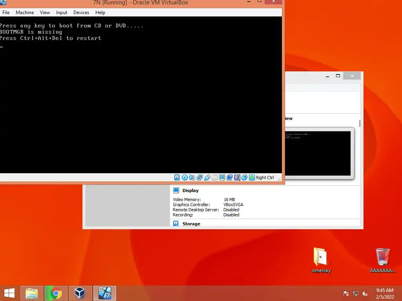
Task: Click the network tray icon
Action: (x=356, y=293)
